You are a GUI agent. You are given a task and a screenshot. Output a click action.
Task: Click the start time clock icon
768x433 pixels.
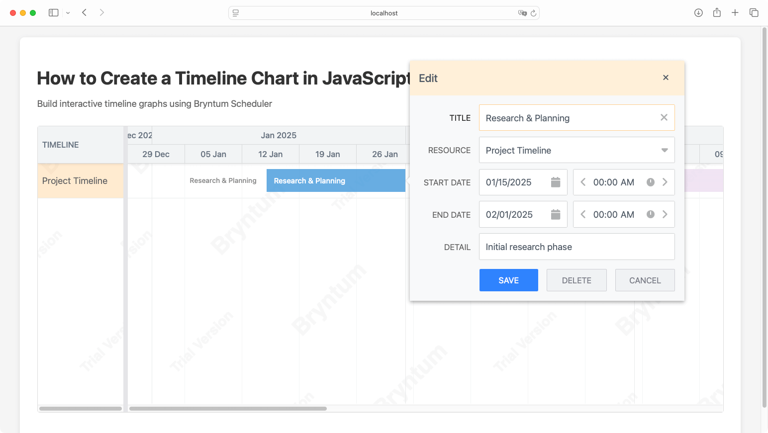point(650,182)
